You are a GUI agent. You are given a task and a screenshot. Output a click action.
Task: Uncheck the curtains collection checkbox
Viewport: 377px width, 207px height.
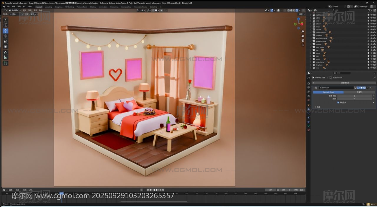368,35
